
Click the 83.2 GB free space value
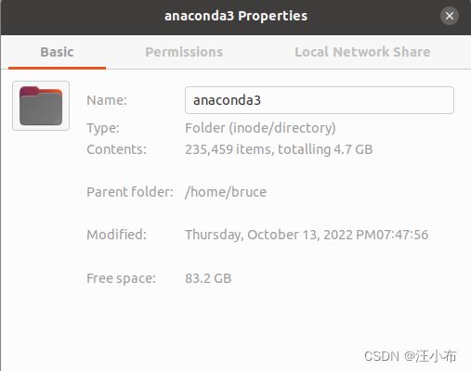pyautogui.click(x=208, y=278)
